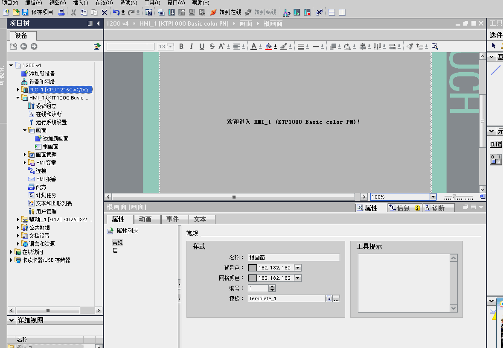Toggle Underline text formatting
Screen dimensions: 503x348
pyautogui.click(x=202, y=46)
